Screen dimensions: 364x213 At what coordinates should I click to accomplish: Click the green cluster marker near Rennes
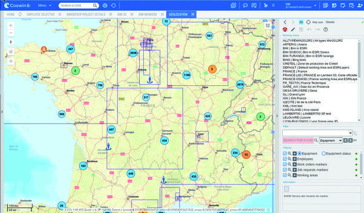point(75,71)
